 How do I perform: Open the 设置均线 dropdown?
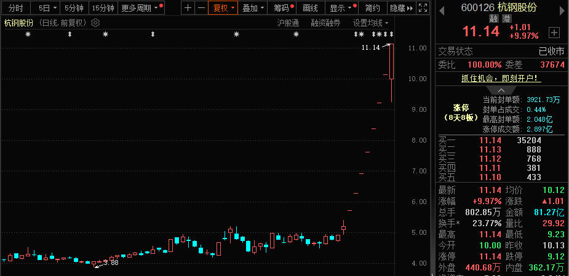pos(371,23)
